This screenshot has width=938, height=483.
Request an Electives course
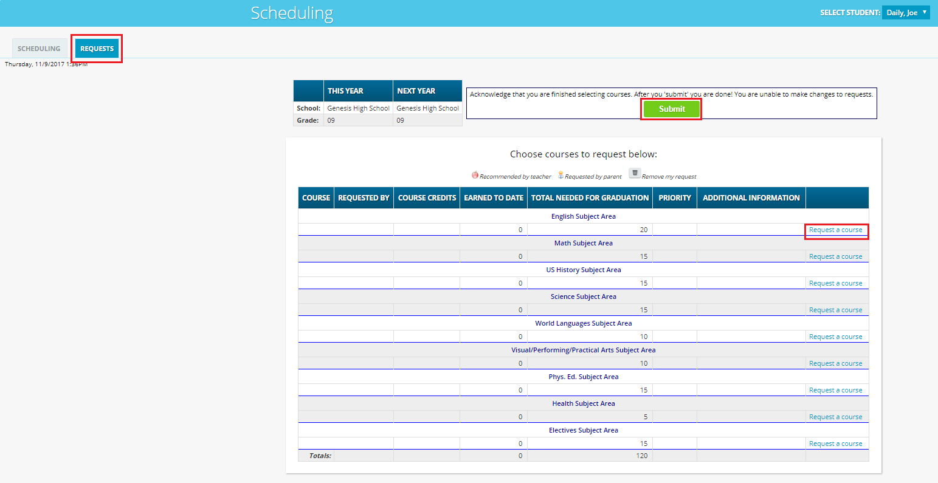point(836,443)
